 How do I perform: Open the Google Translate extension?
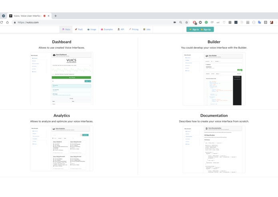(x=259, y=22)
